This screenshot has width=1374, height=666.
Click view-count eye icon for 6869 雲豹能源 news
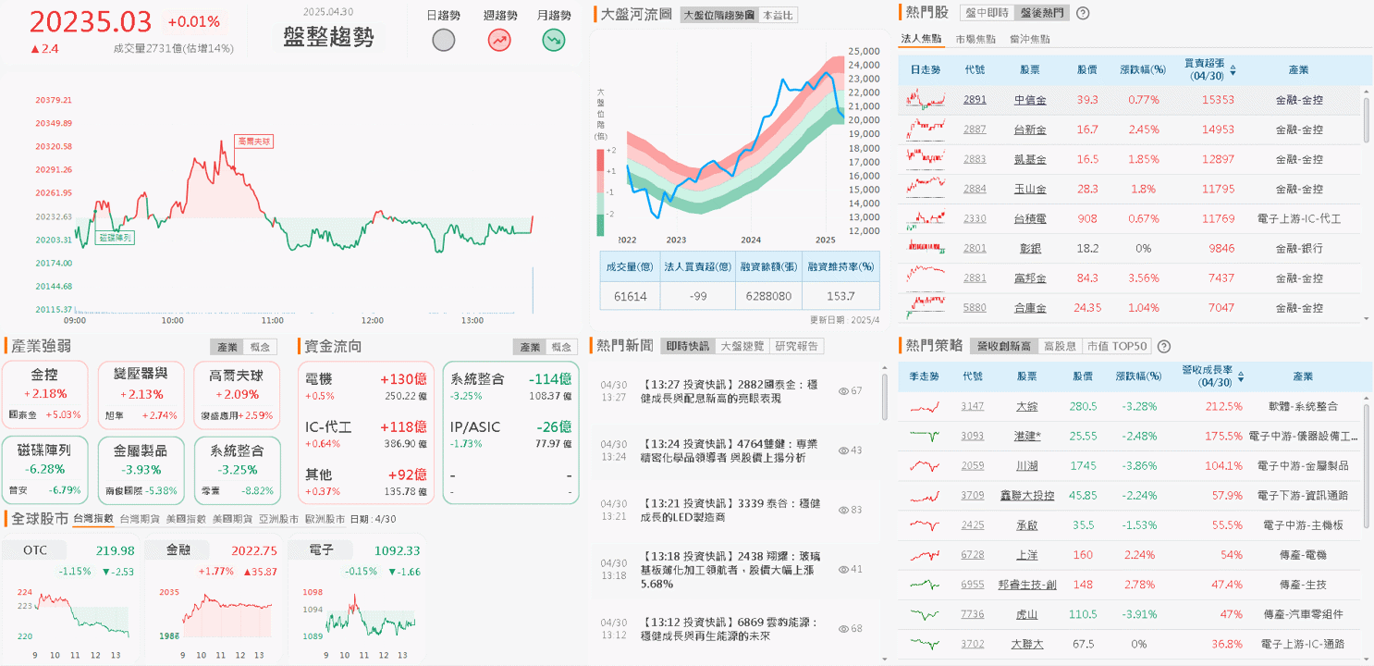click(843, 628)
